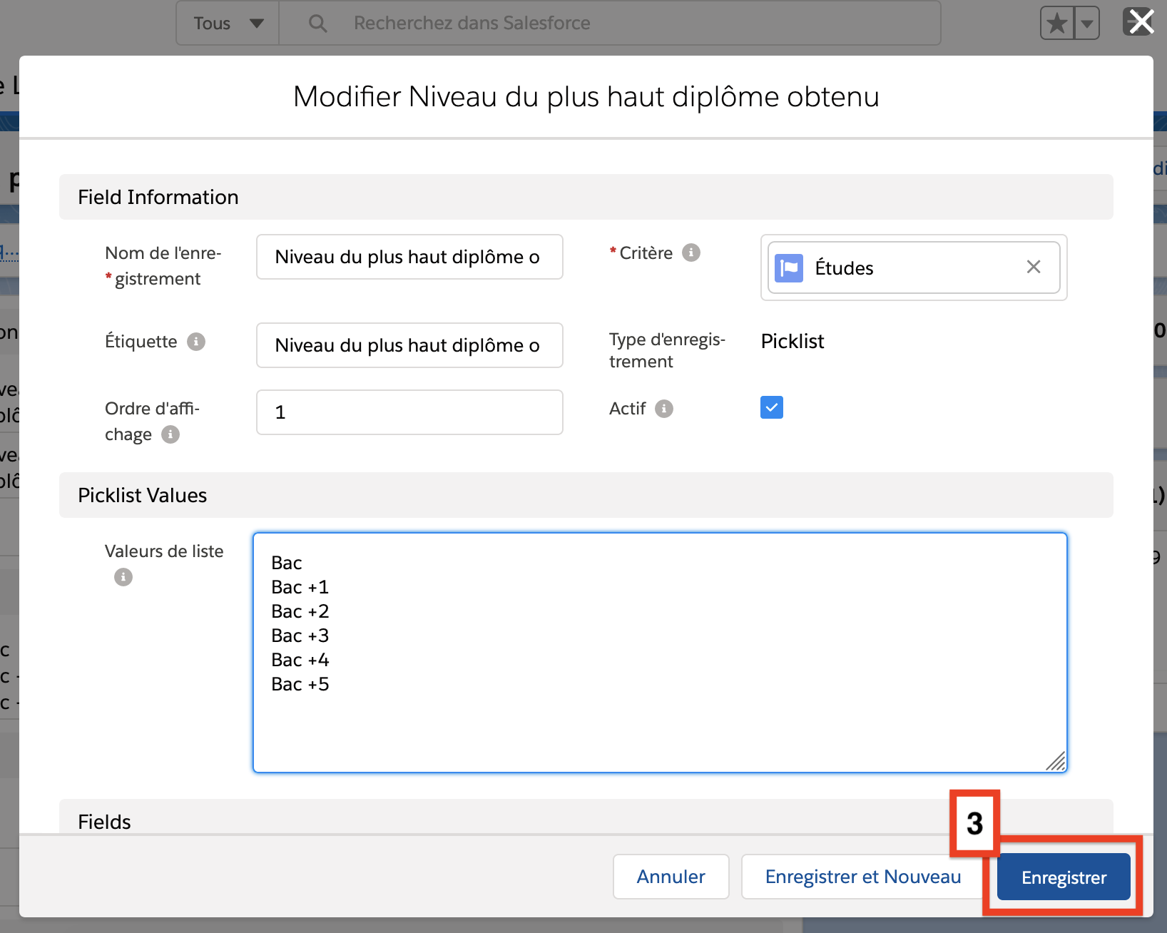This screenshot has width=1167, height=933.
Task: Click the Valeurs de liste info icon
Action: 123,577
